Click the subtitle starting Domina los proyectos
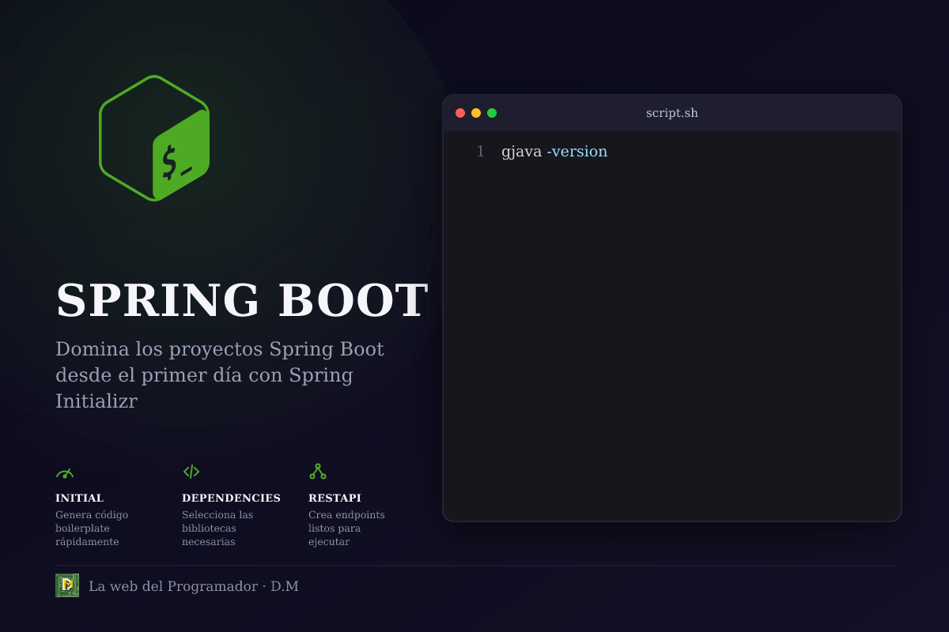949x632 pixels. coord(220,375)
